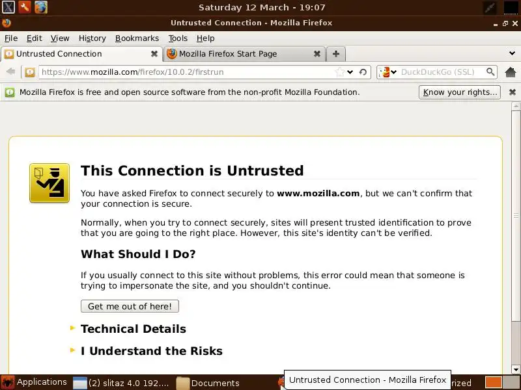Viewport: 521px width, 390px height.
Task: Click the DuckDuckGo search engine icon
Action: (x=384, y=72)
